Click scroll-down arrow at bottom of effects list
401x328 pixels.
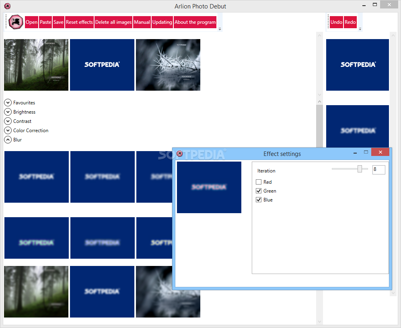point(319,321)
